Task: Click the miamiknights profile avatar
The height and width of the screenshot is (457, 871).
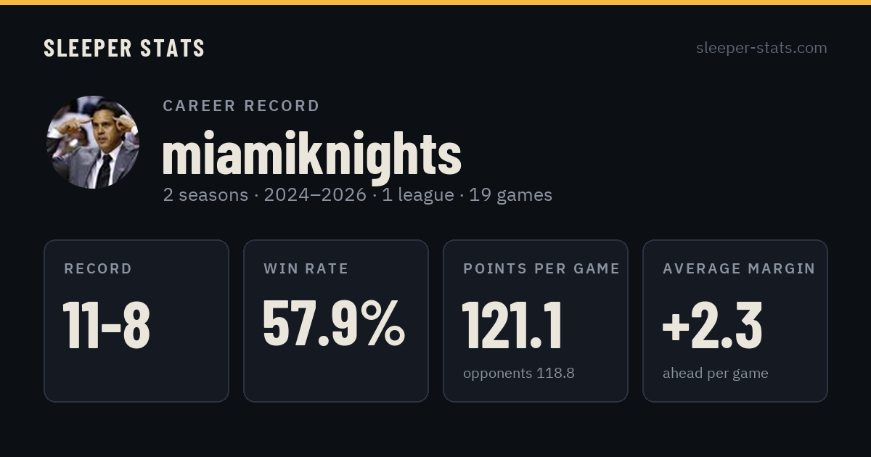Action: [x=93, y=142]
